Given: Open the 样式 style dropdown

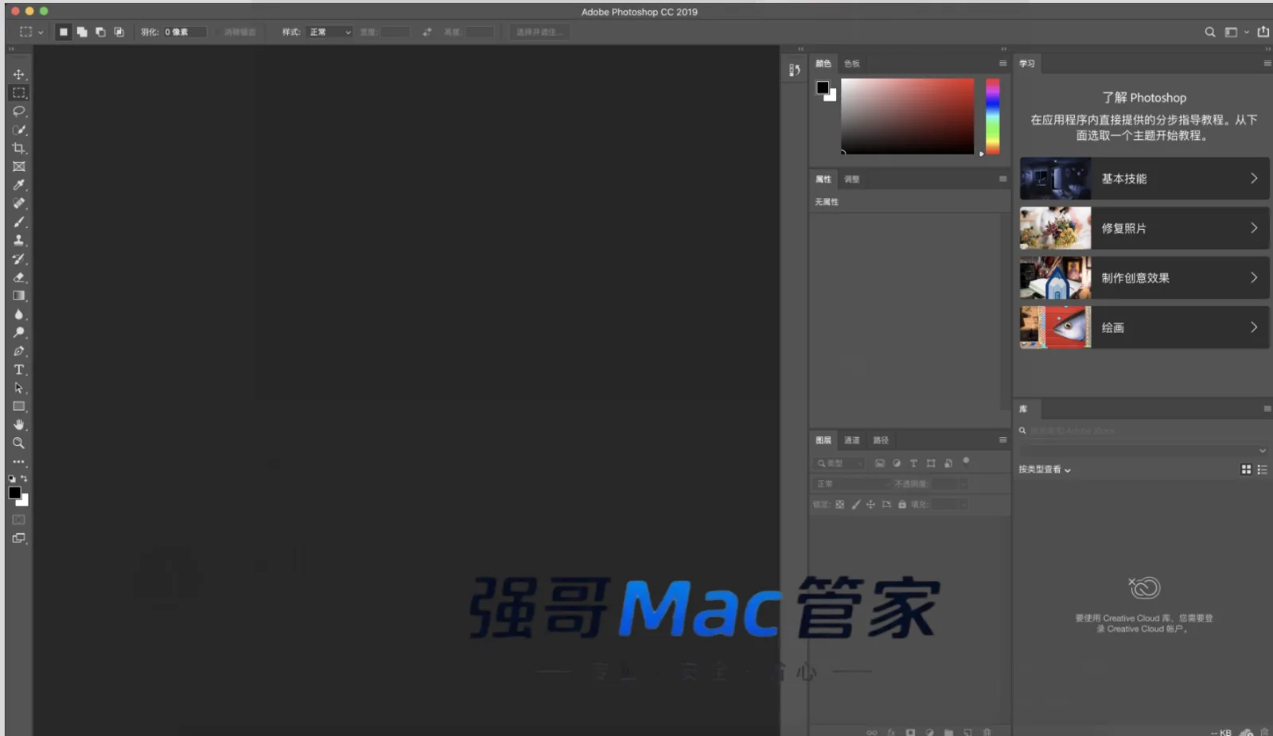Looking at the screenshot, I should tap(330, 32).
